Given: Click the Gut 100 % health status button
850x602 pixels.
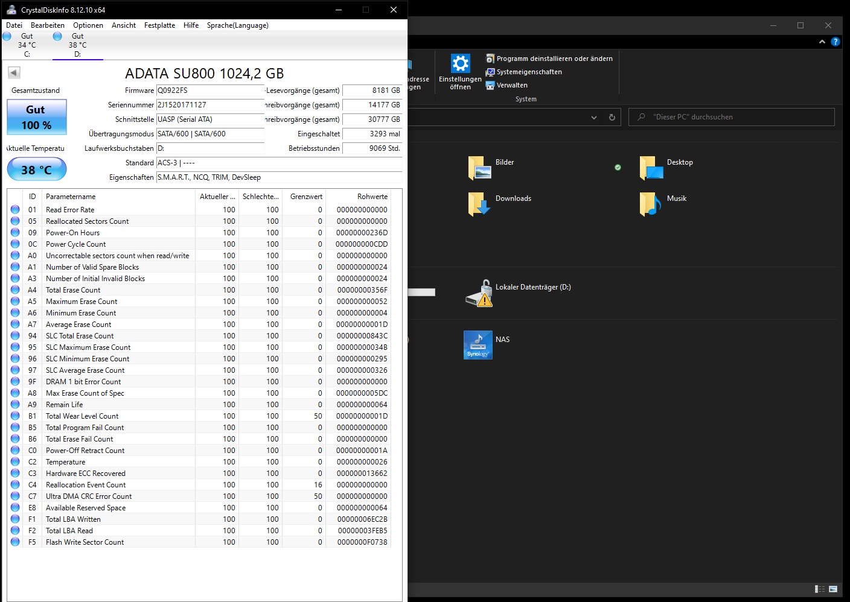Looking at the screenshot, I should (x=37, y=117).
